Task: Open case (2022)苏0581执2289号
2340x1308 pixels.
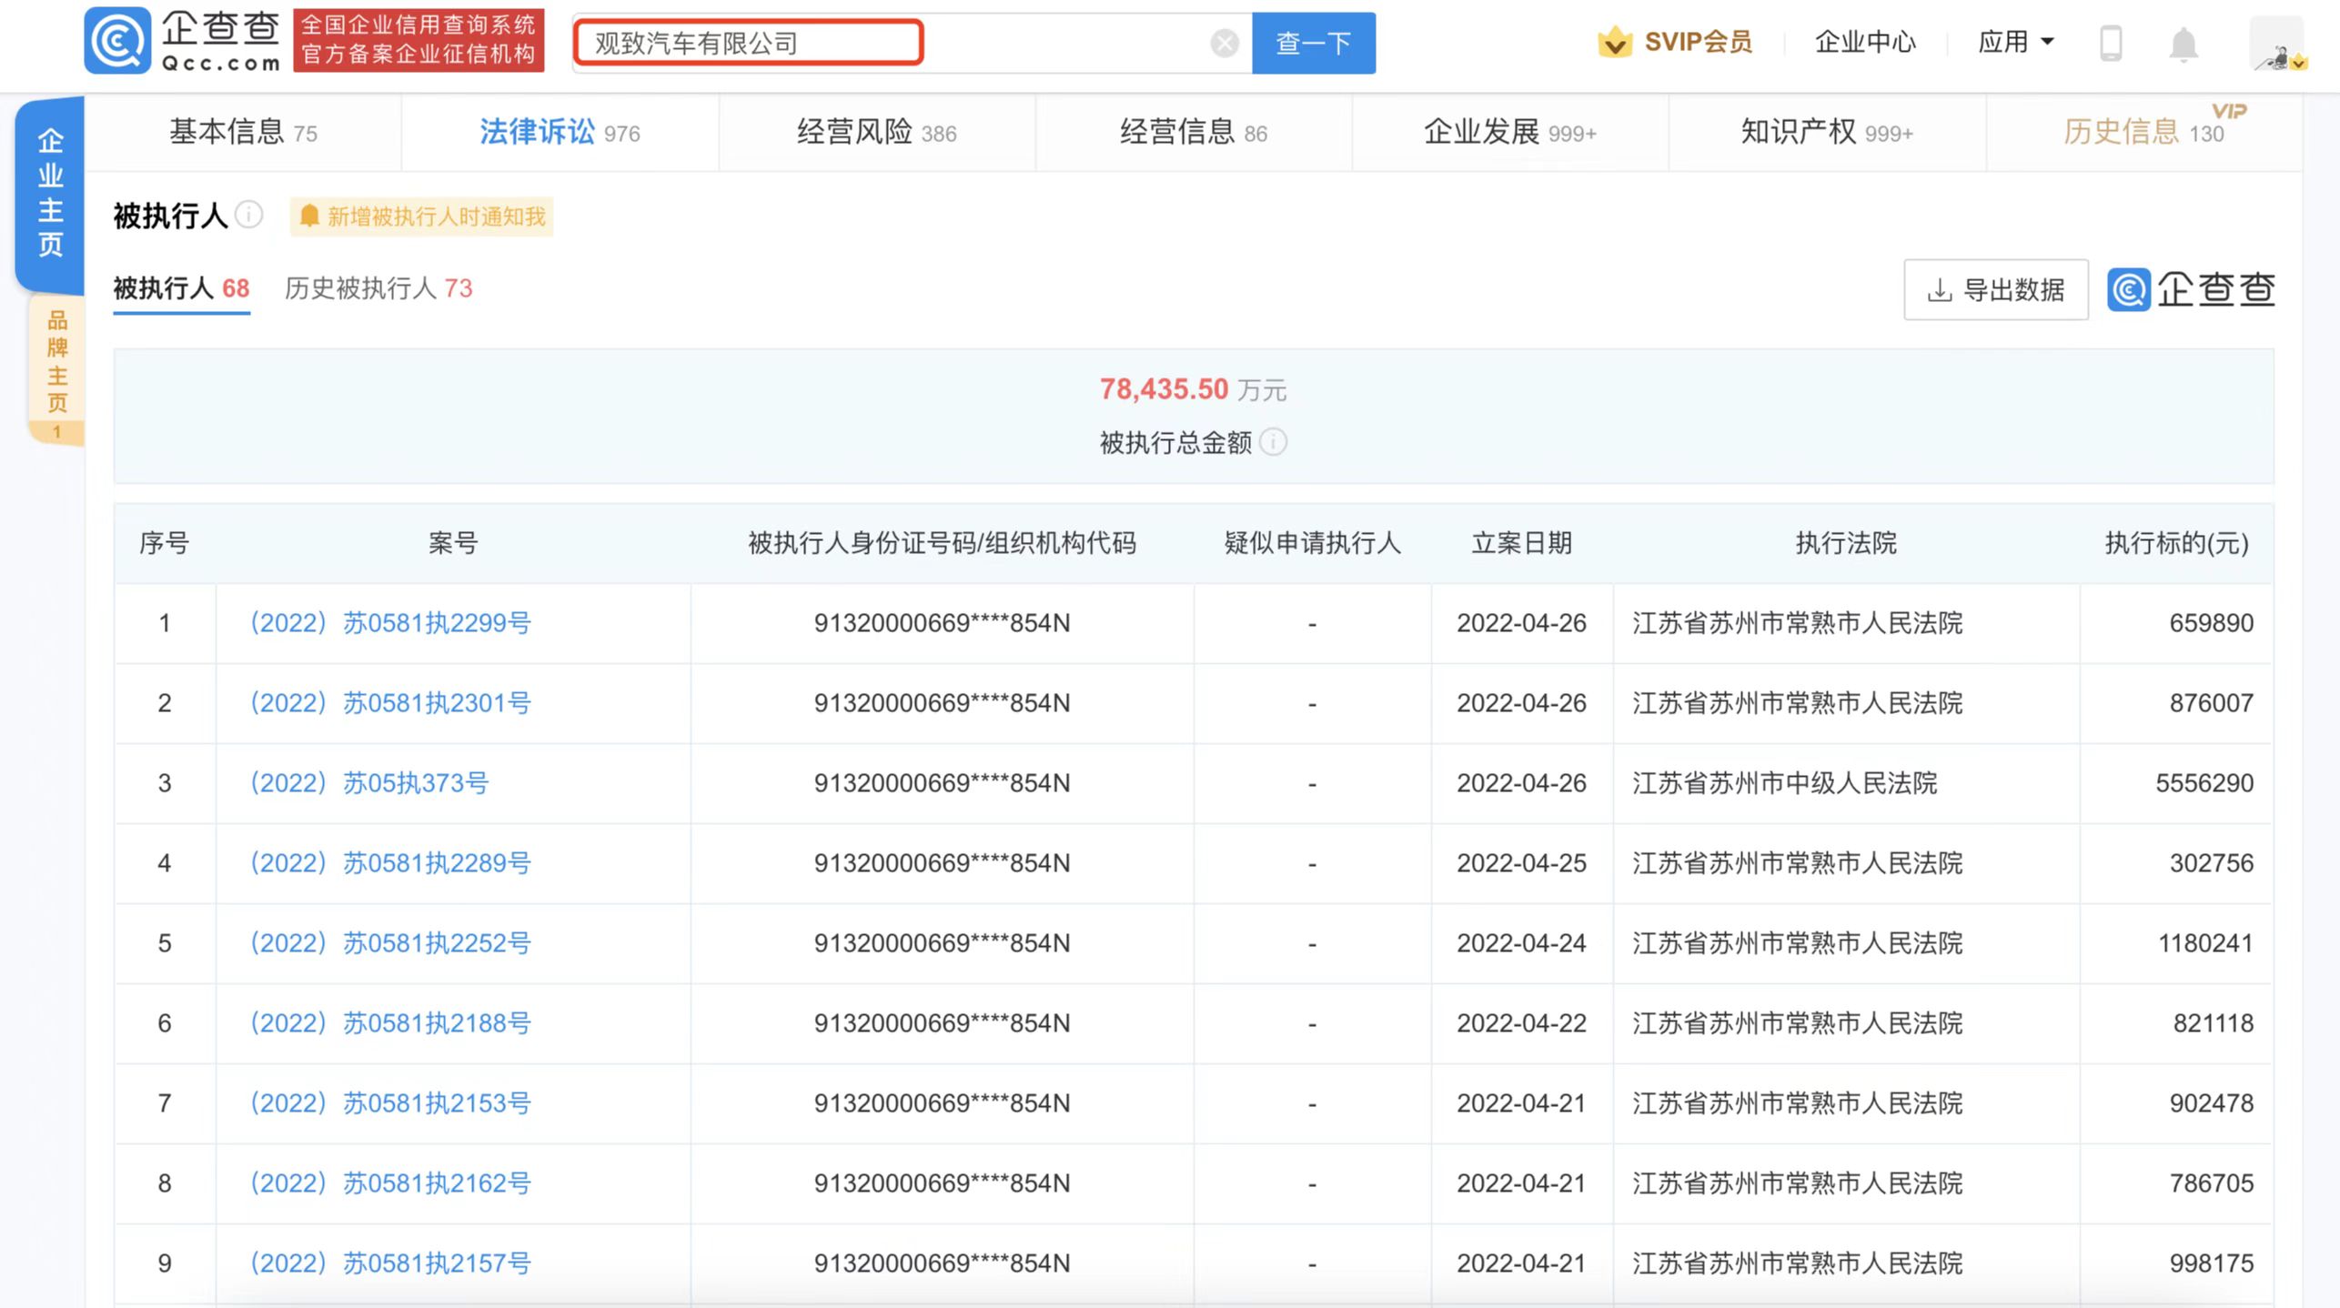Action: [390, 863]
